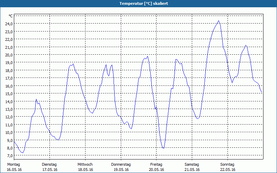
Task: Select the 23,0 axis value
Action: pos(9,31)
